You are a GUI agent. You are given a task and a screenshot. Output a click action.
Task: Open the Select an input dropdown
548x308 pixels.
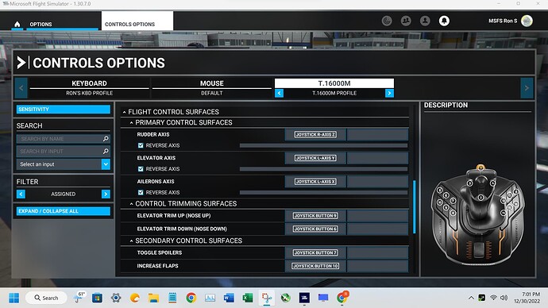click(x=64, y=164)
